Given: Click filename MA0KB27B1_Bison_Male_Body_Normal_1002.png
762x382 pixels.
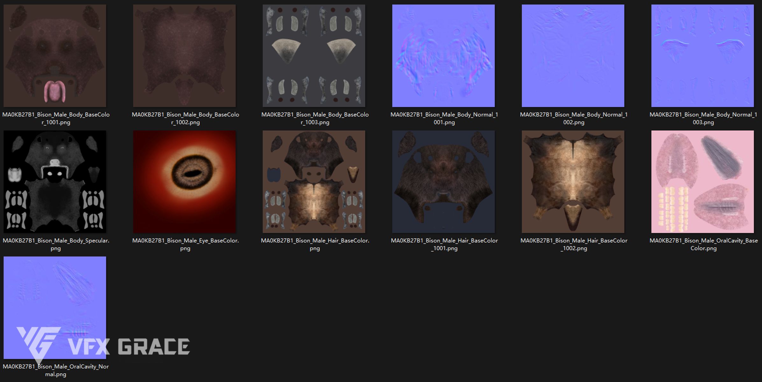Looking at the screenshot, I should (574, 118).
